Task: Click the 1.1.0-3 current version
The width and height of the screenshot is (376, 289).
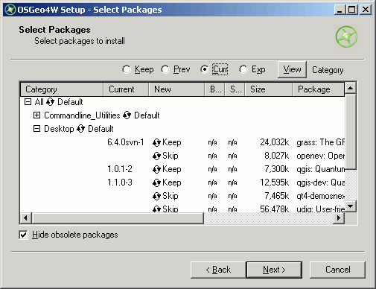Action: coord(120,182)
